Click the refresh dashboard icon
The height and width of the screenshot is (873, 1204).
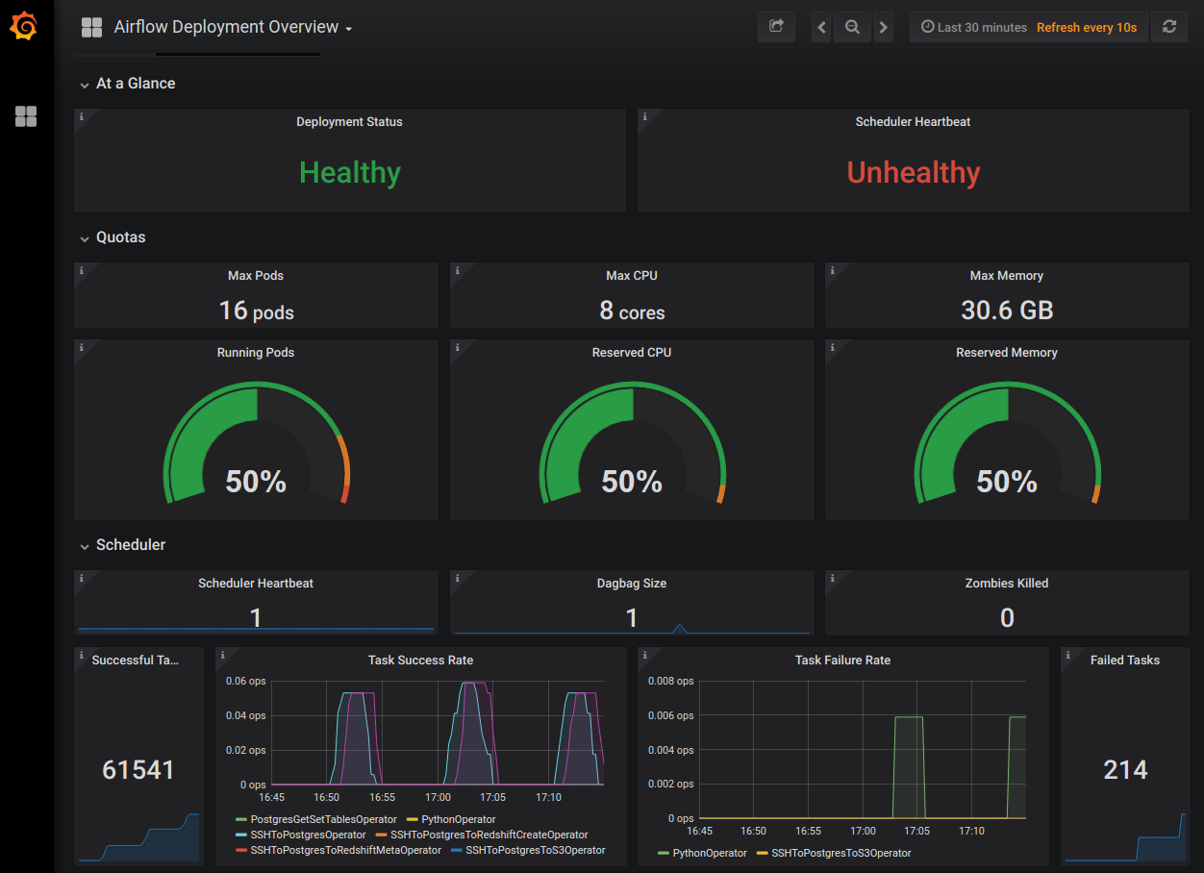point(1169,27)
